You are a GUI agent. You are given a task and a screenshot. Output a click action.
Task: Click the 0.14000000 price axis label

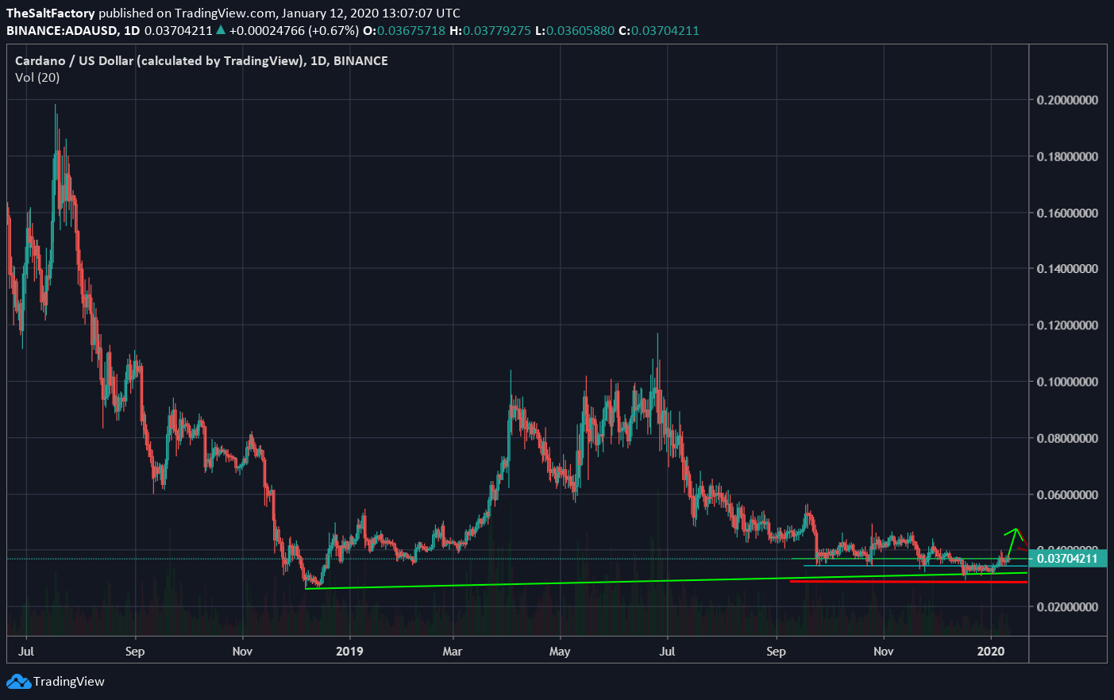pyautogui.click(x=1068, y=269)
